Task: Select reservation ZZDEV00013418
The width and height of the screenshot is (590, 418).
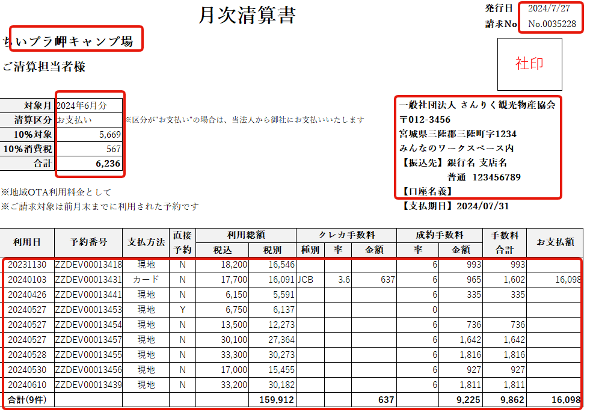Action: (88, 265)
